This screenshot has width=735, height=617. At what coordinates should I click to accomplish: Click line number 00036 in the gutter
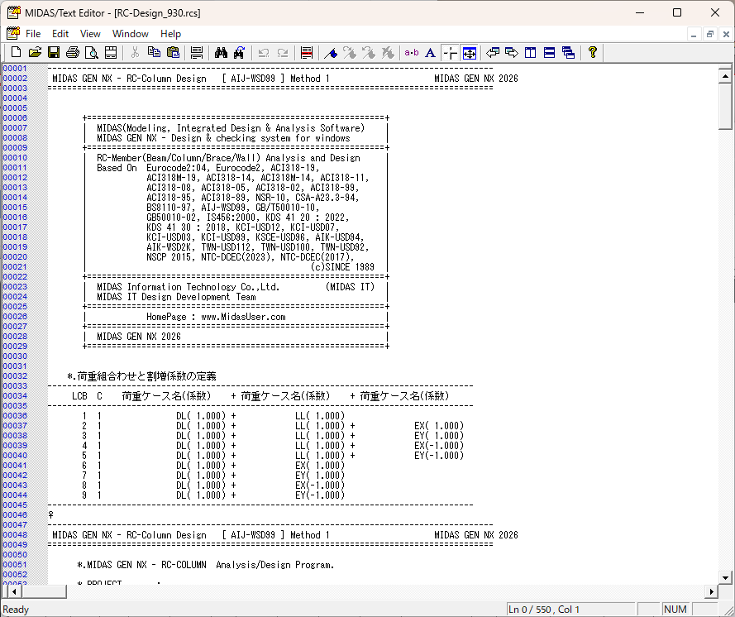pyautogui.click(x=15, y=416)
